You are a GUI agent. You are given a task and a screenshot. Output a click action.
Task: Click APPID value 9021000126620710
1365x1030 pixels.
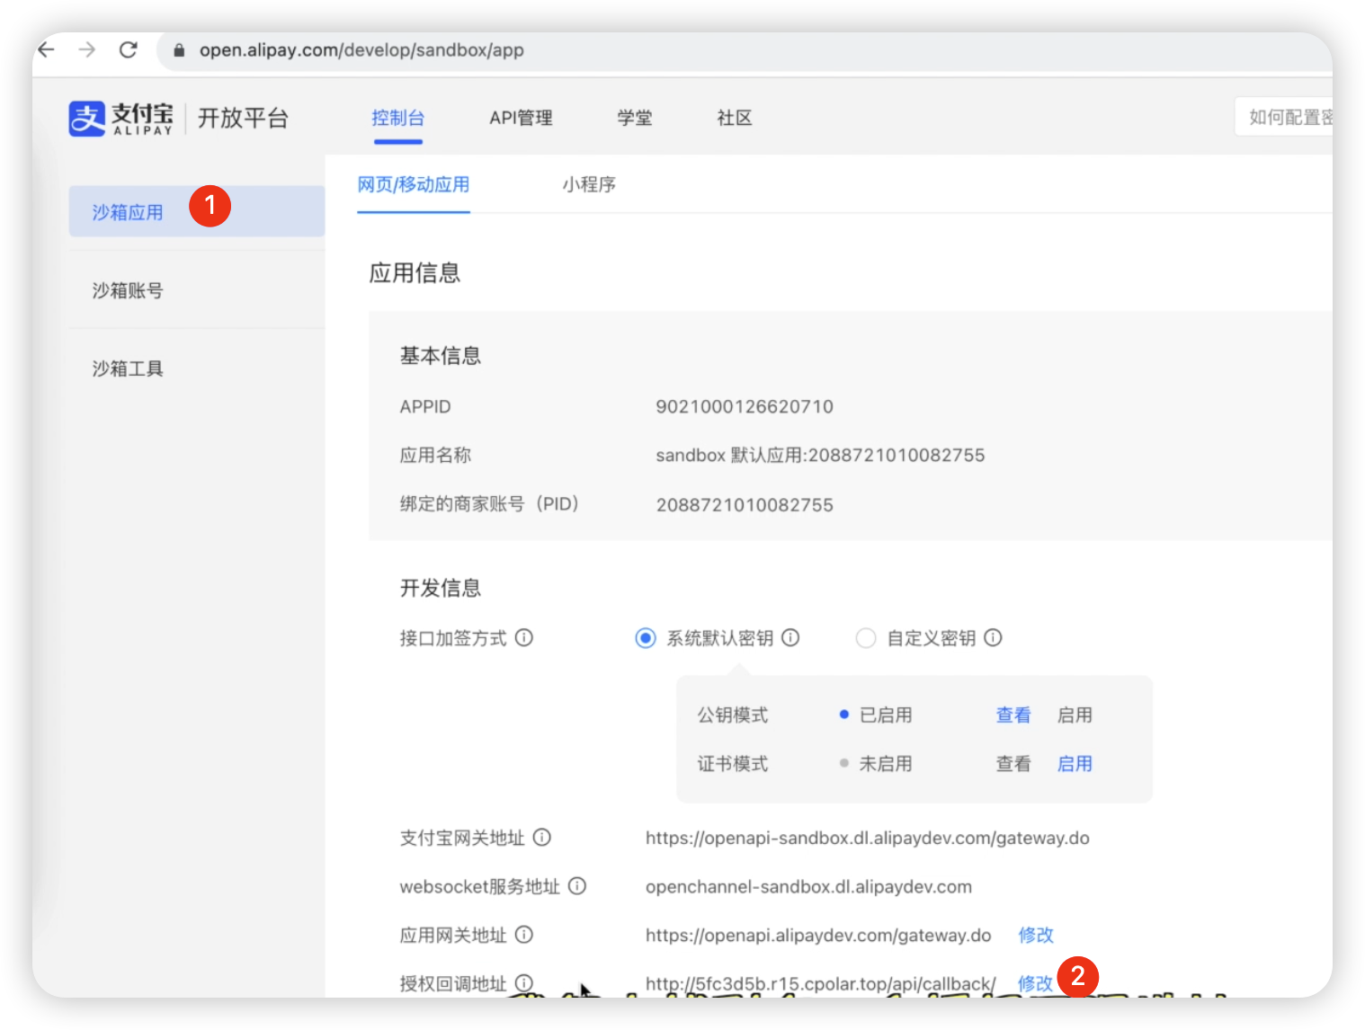point(745,406)
